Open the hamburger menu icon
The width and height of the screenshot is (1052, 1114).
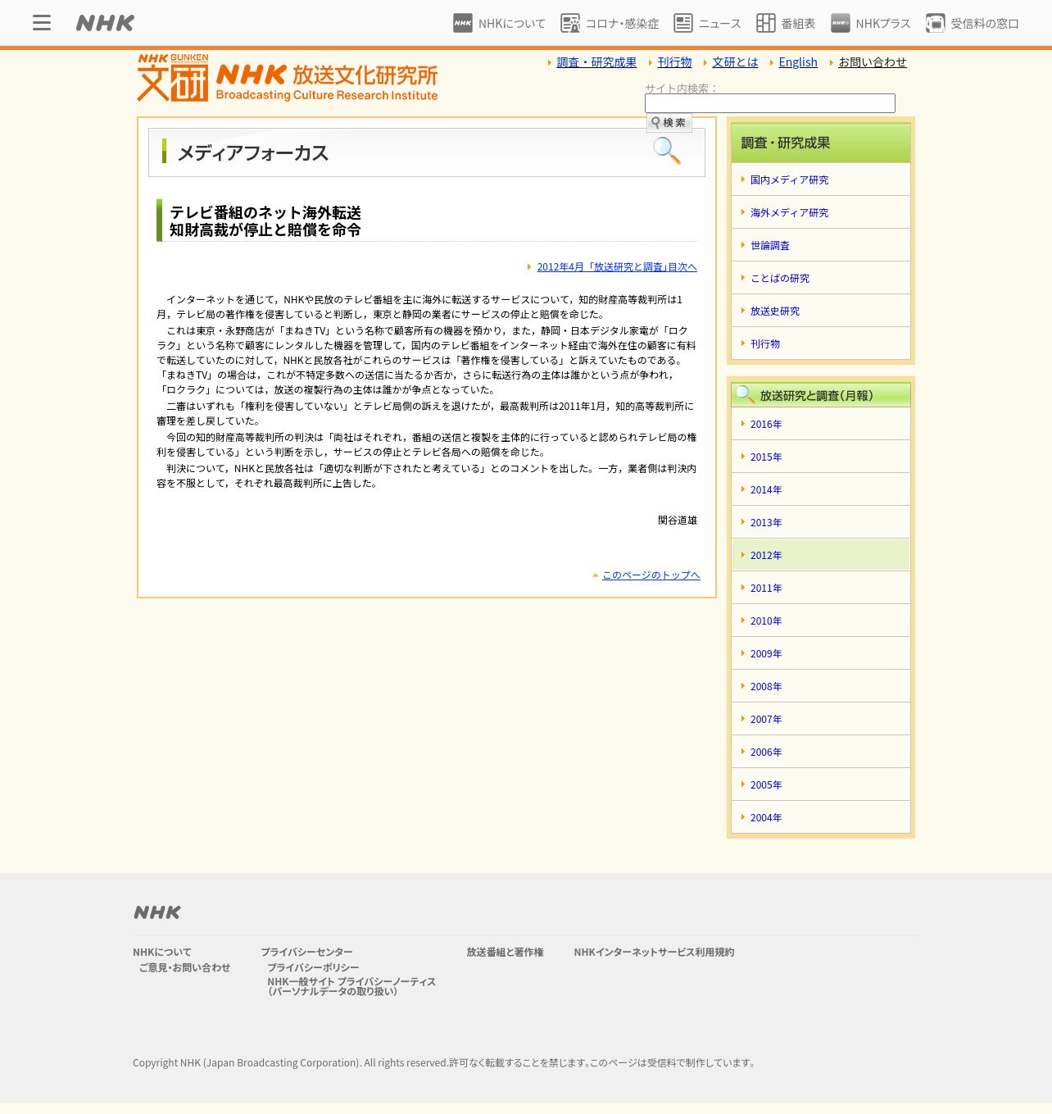tap(42, 23)
